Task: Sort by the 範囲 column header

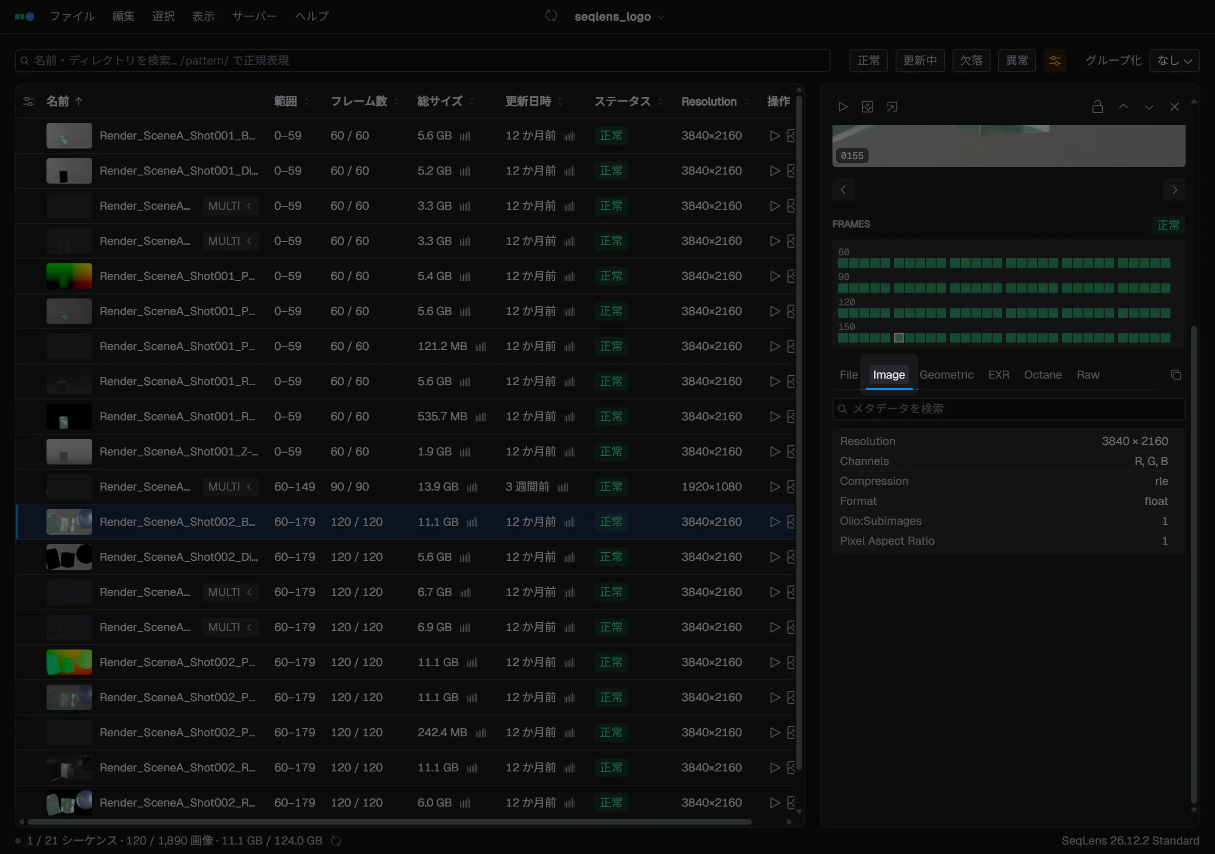Action: (291, 101)
